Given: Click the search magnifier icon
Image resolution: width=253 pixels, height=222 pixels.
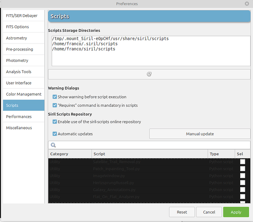Looking at the screenshot, I should (x=54, y=145).
